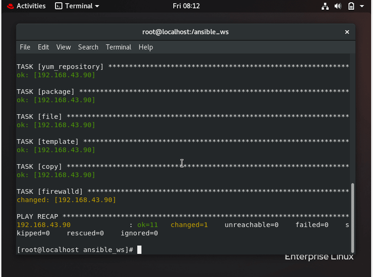The image size is (373, 277).
Task: Click the terminal scrollbar thumb
Action: click(353, 218)
